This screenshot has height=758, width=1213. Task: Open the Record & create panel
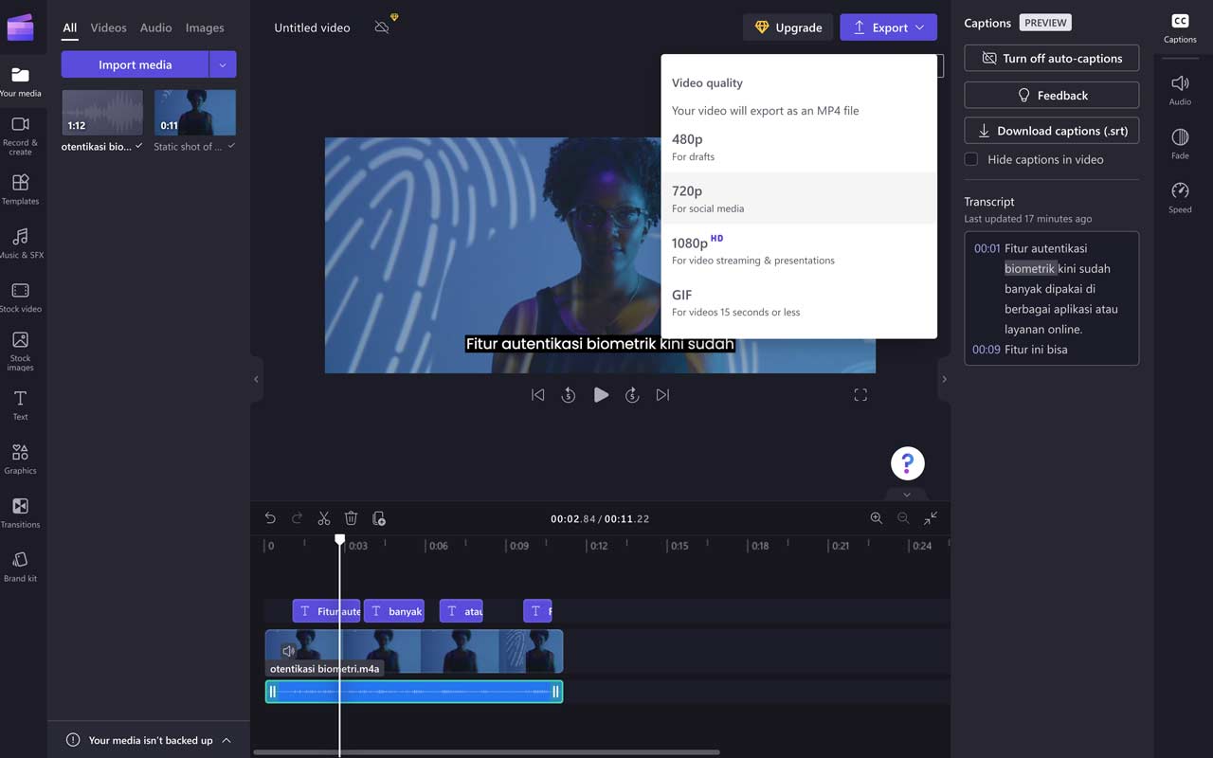coord(20,135)
